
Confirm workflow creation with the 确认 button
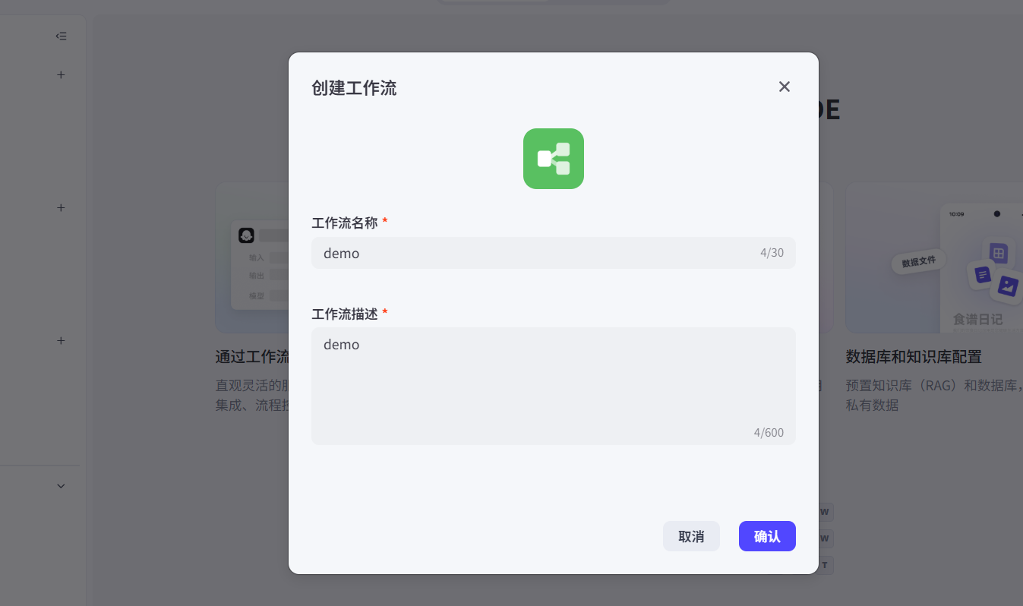[767, 536]
